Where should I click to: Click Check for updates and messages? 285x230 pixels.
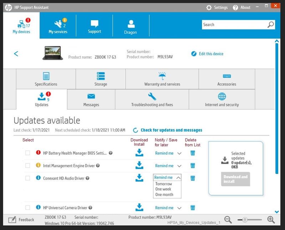167,130
